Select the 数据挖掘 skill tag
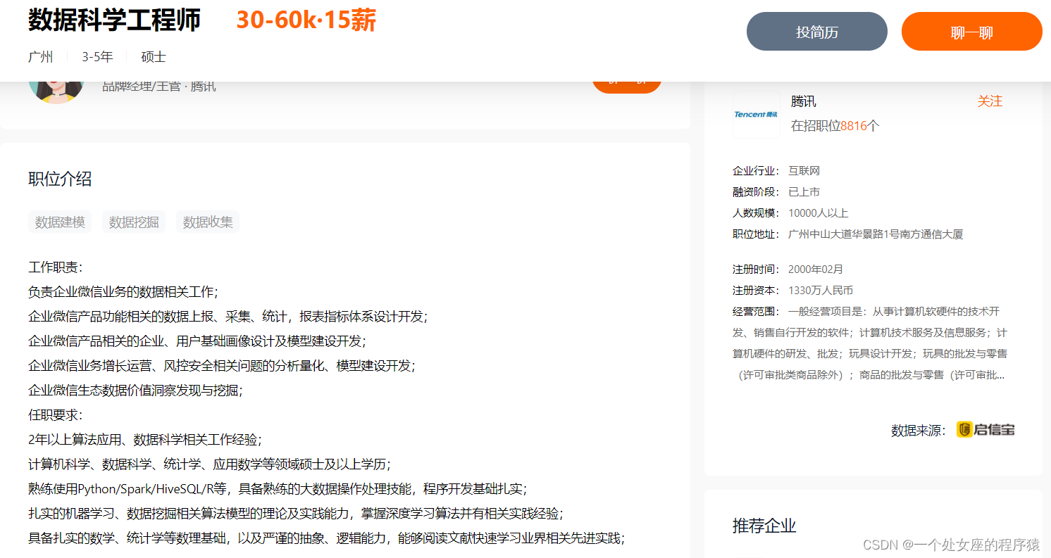The width and height of the screenshot is (1051, 558). tap(134, 222)
